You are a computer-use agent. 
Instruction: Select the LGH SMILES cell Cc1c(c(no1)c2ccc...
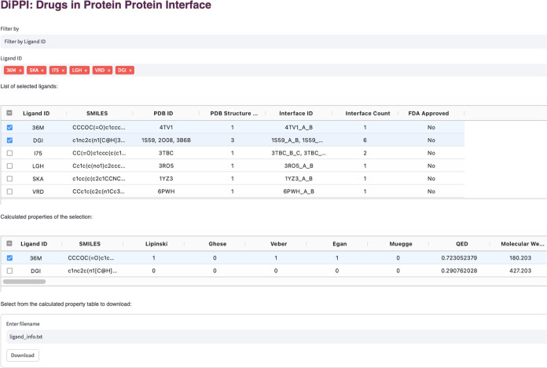click(x=99, y=166)
